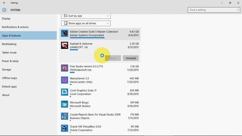This screenshot has width=242, height=136.
Task: Click the search magnifier icon
Action: coord(238,10)
